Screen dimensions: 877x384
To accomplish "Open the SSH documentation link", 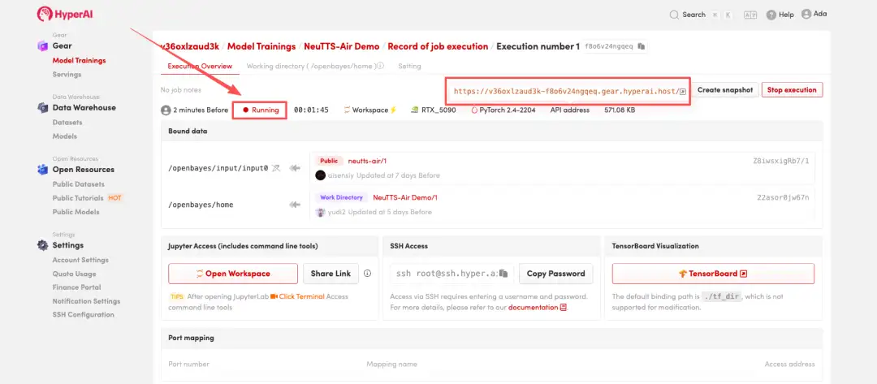I will pos(533,308).
